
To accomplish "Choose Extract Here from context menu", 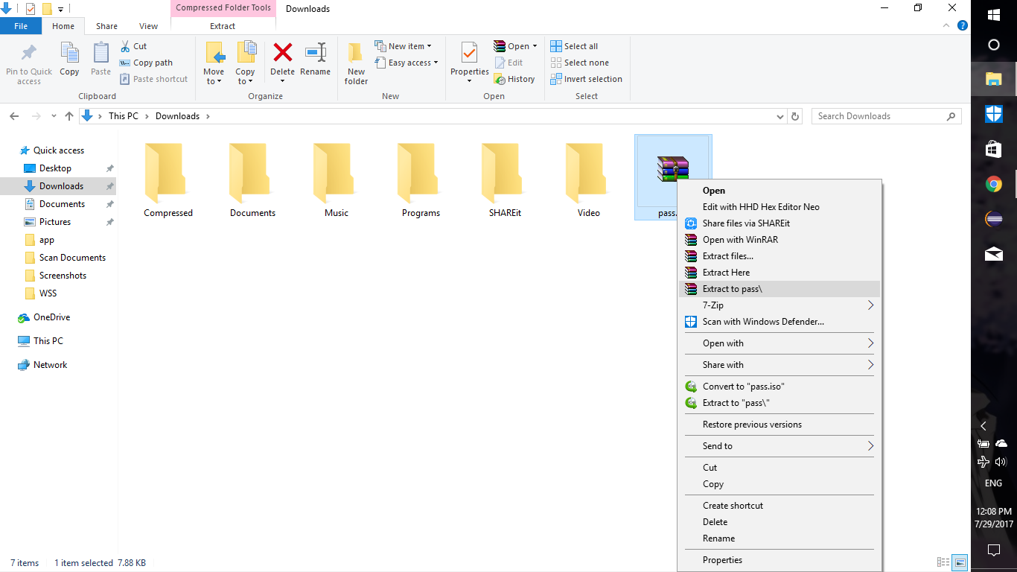I will click(x=726, y=273).
